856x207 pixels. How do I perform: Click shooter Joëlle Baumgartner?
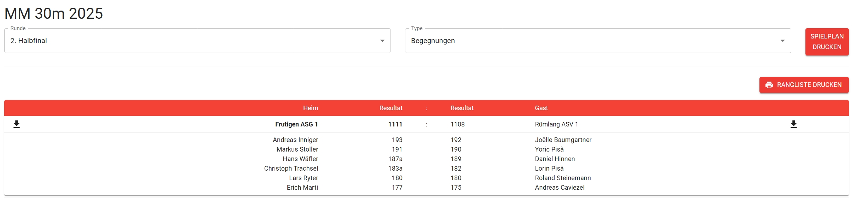563,140
